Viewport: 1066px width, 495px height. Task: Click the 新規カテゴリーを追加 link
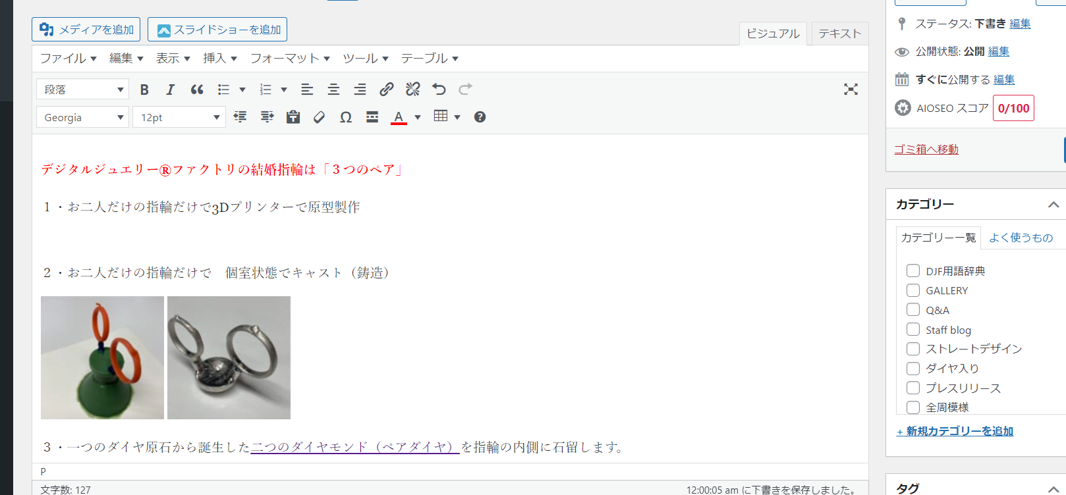(x=955, y=431)
